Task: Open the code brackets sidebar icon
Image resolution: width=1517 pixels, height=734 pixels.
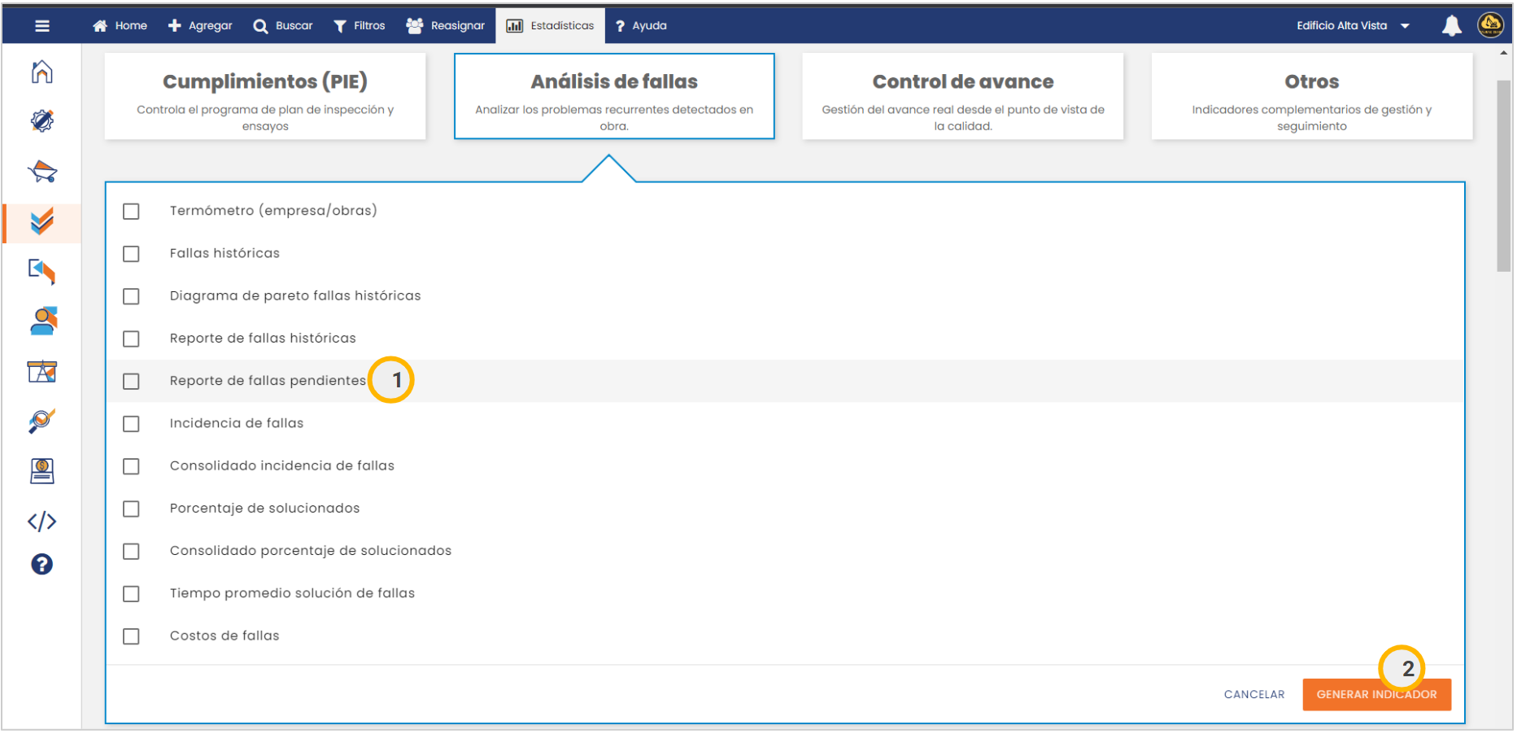Action: 42,522
